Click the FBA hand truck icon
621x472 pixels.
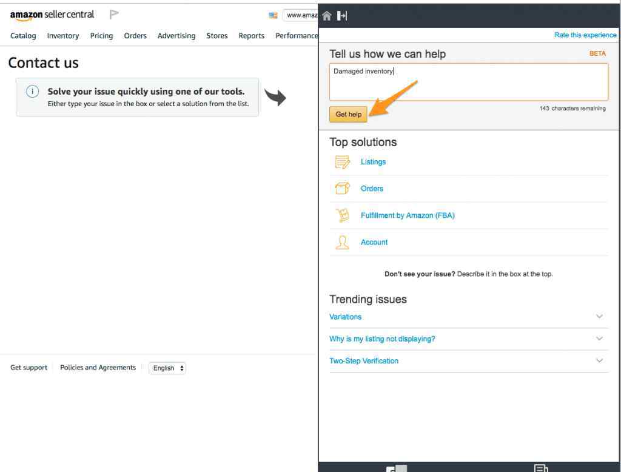point(342,215)
